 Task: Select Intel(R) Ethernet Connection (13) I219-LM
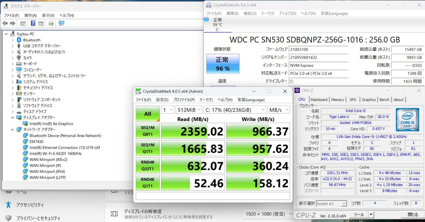[x=64, y=147]
